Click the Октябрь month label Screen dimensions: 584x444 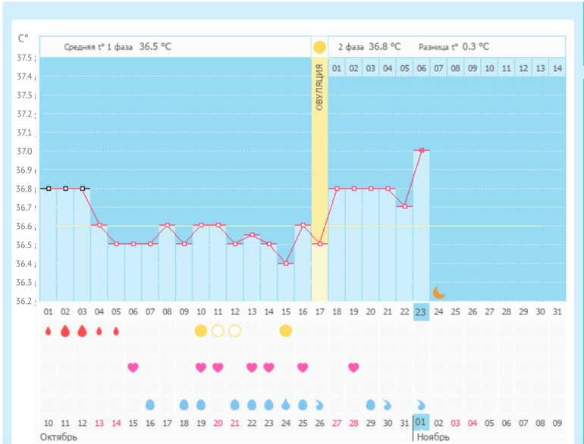pyautogui.click(x=58, y=437)
